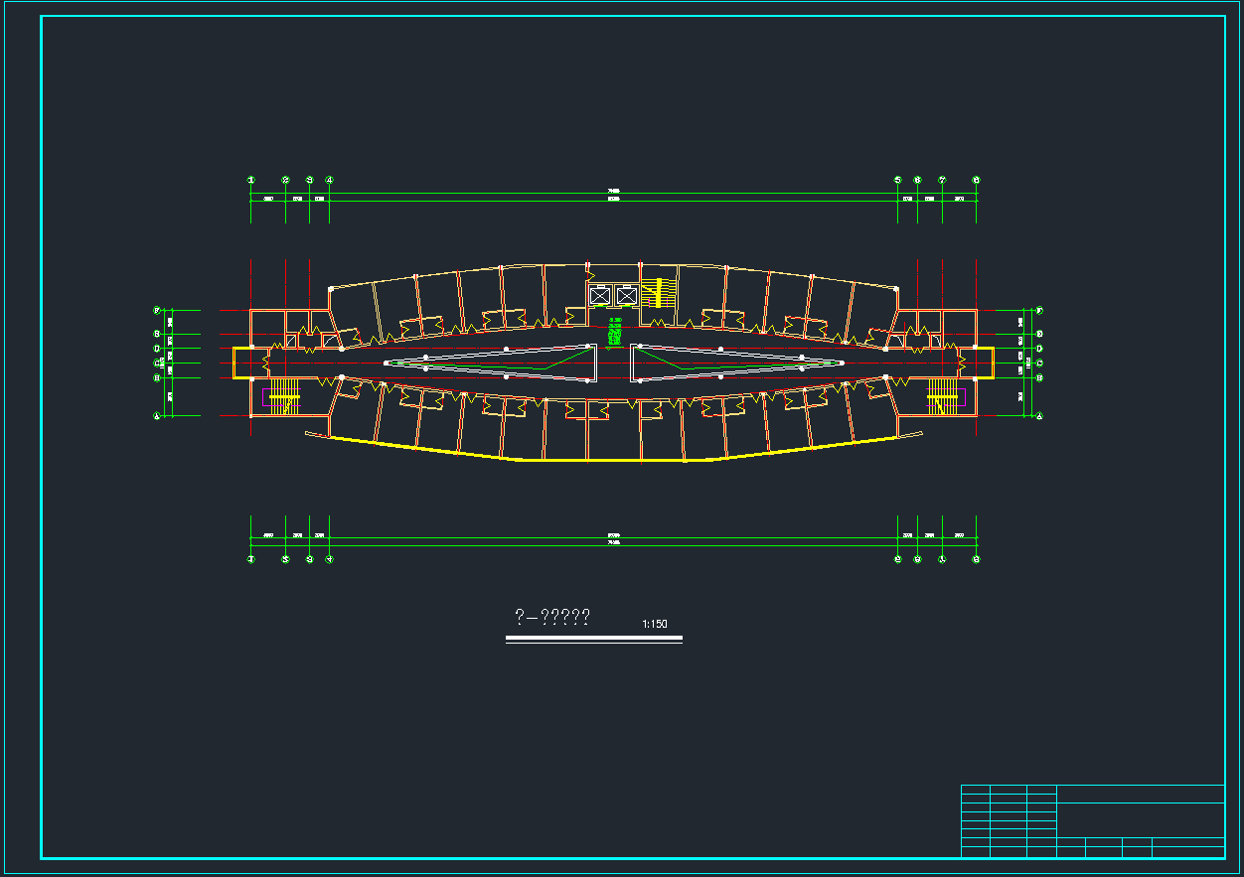Click top-right grid axis bubble 8
This screenshot has height=877, width=1244.
[x=976, y=180]
